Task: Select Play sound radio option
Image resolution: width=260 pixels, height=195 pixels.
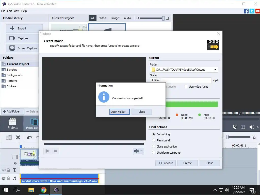Action: point(154,140)
